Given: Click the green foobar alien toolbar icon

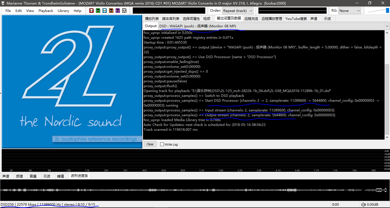Looking at the screenshot, I should point(98,11).
